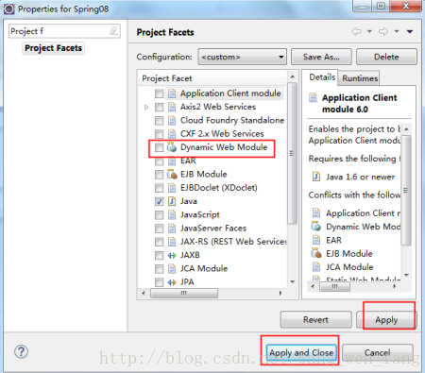Click the JAX-RS facet icon
Viewport: 425px width, 373px height.
tap(172, 242)
